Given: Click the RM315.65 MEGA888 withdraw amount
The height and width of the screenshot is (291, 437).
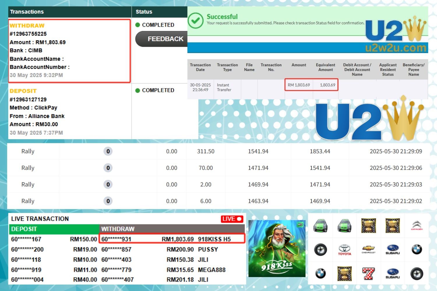Looking at the screenshot, I should click(180, 270).
